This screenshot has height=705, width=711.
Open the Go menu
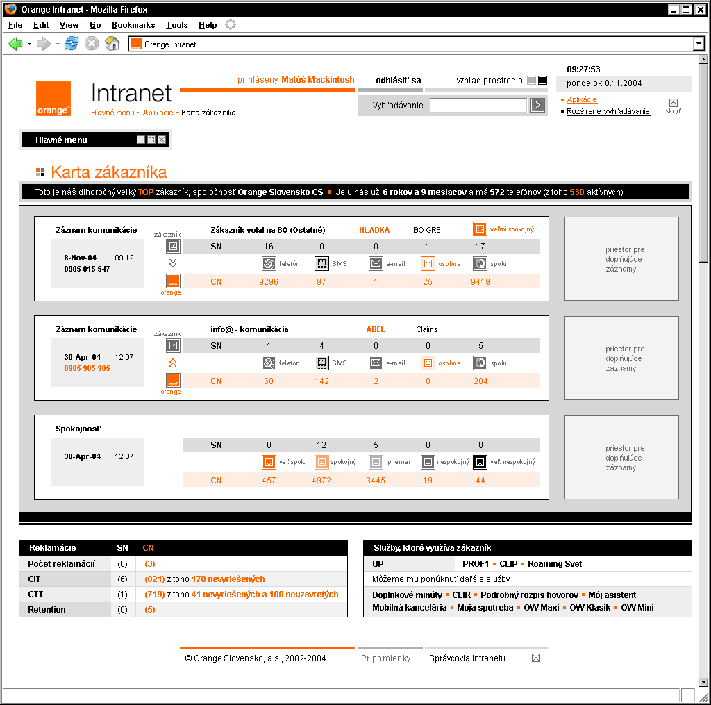[95, 25]
